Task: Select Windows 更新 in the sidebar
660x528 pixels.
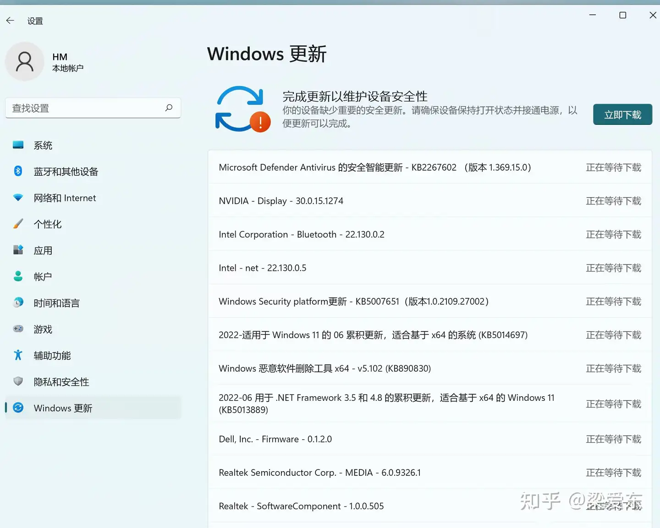Action: click(x=93, y=408)
